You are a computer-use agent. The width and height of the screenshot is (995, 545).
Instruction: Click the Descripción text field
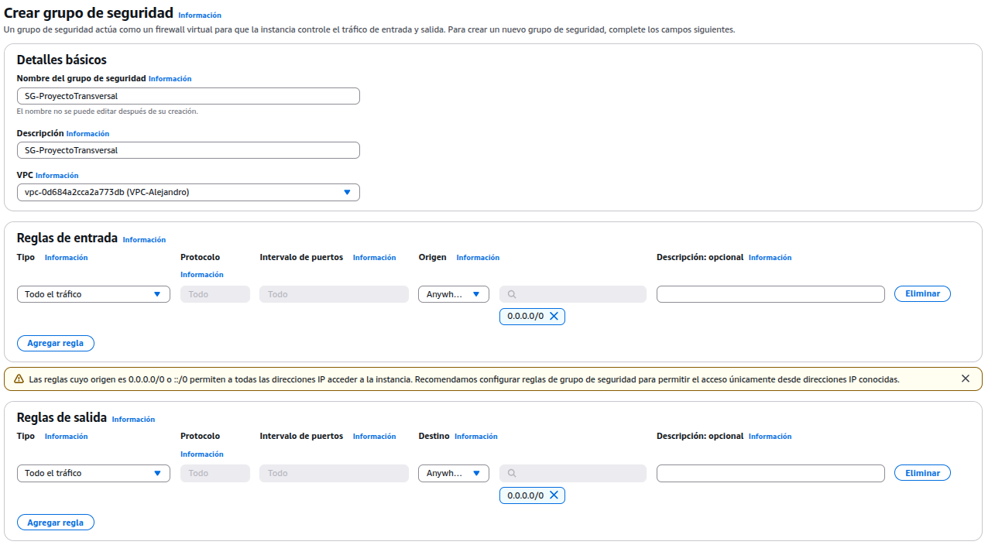pyautogui.click(x=188, y=150)
